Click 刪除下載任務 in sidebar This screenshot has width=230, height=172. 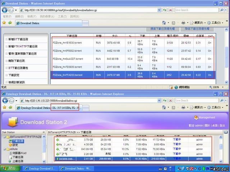[17, 61]
